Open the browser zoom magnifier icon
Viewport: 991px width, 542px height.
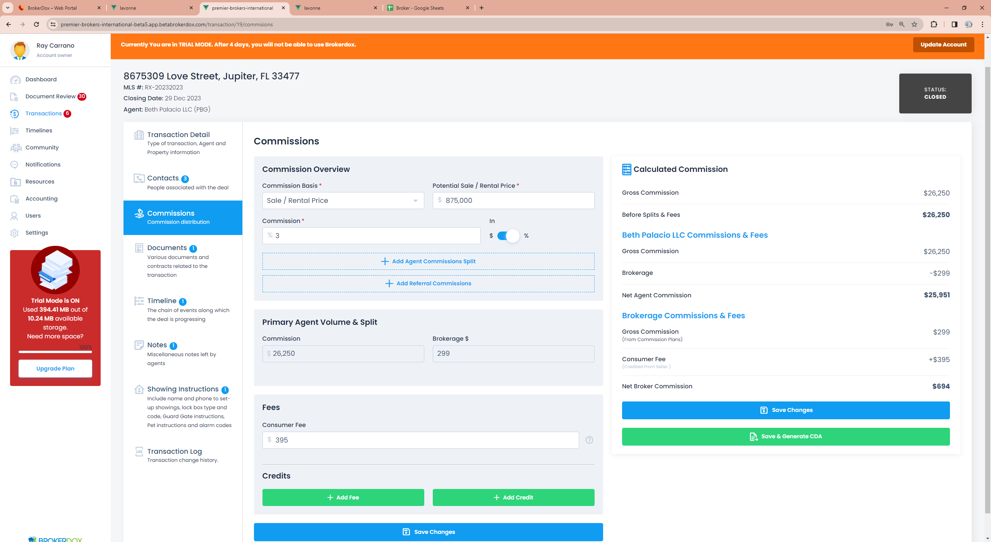[902, 24]
